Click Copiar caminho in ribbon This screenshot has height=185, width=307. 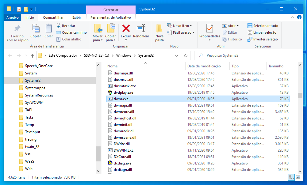(x=71, y=32)
